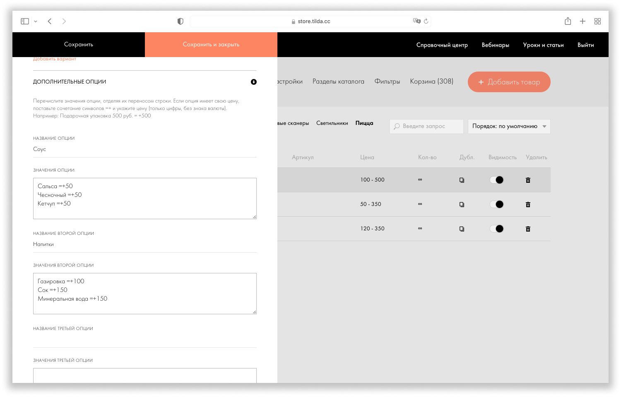Delete the product priced 100 - 500
The height and width of the screenshot is (397, 621).
[528, 180]
